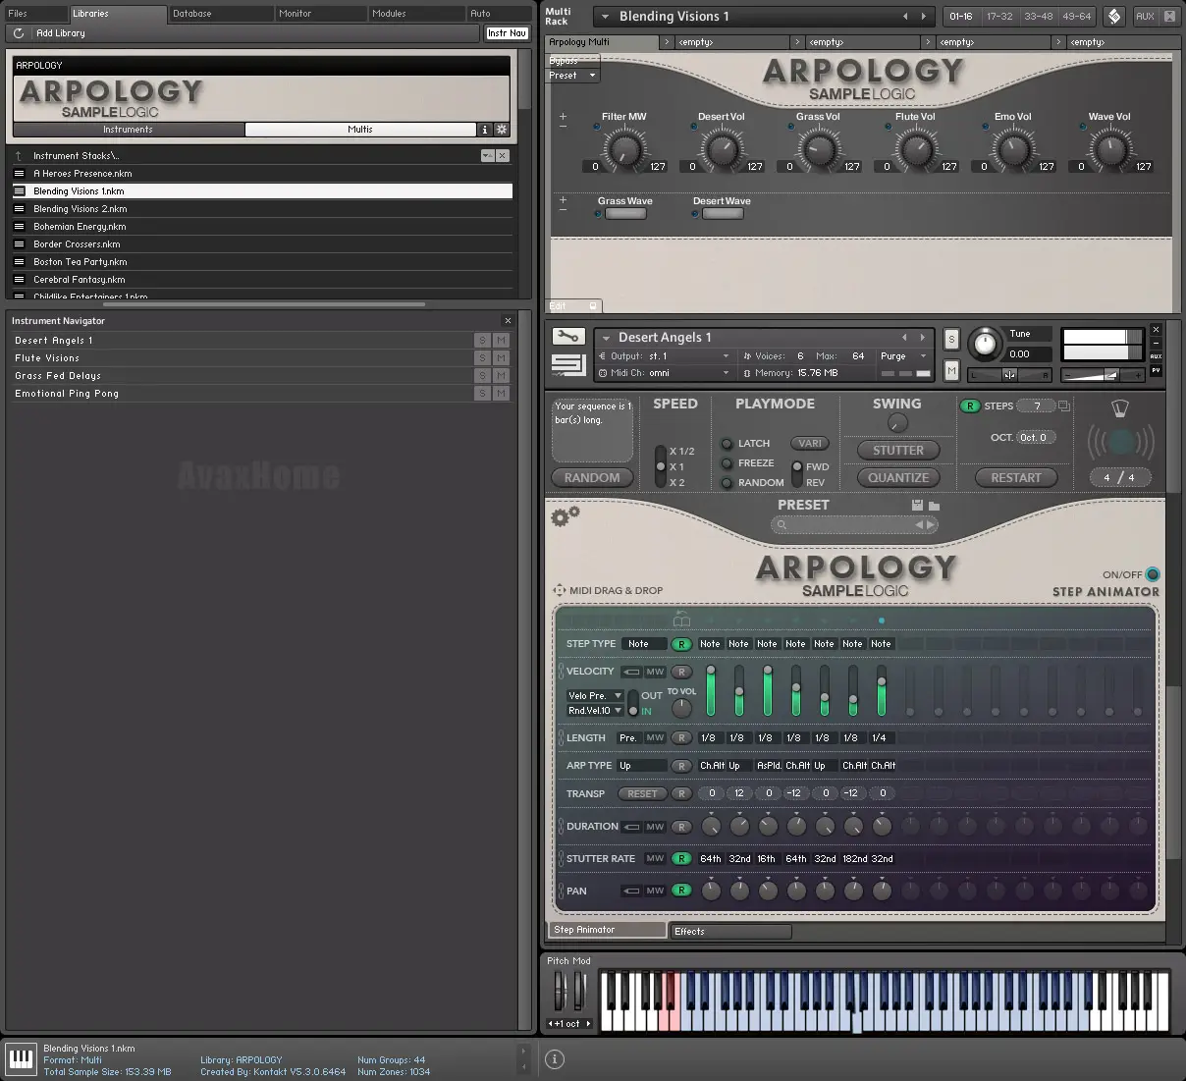The width and height of the screenshot is (1186, 1081).
Task: Click the Add Library refresh icon
Action: (19, 33)
